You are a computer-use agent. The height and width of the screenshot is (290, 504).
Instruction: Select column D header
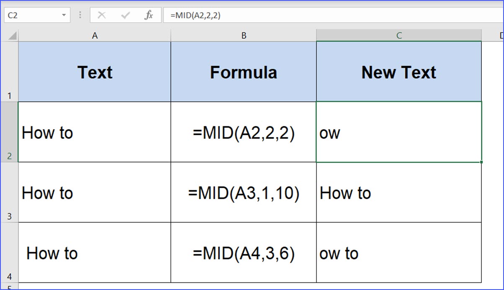click(501, 35)
